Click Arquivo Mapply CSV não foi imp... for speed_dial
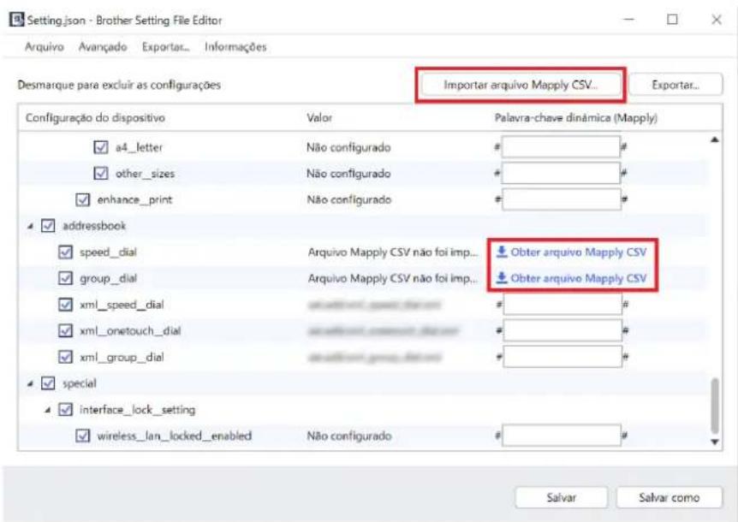Viewport: 738px width, 522px height. coord(392,252)
